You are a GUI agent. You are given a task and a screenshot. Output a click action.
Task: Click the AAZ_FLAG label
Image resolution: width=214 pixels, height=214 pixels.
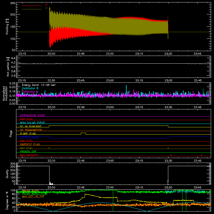pos(26,148)
